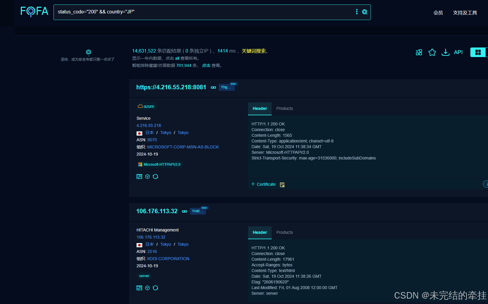This screenshot has width=488, height=304.
Task: Click the date 2024-10-19 under KDDI CORPORATION
Action: (147, 266)
